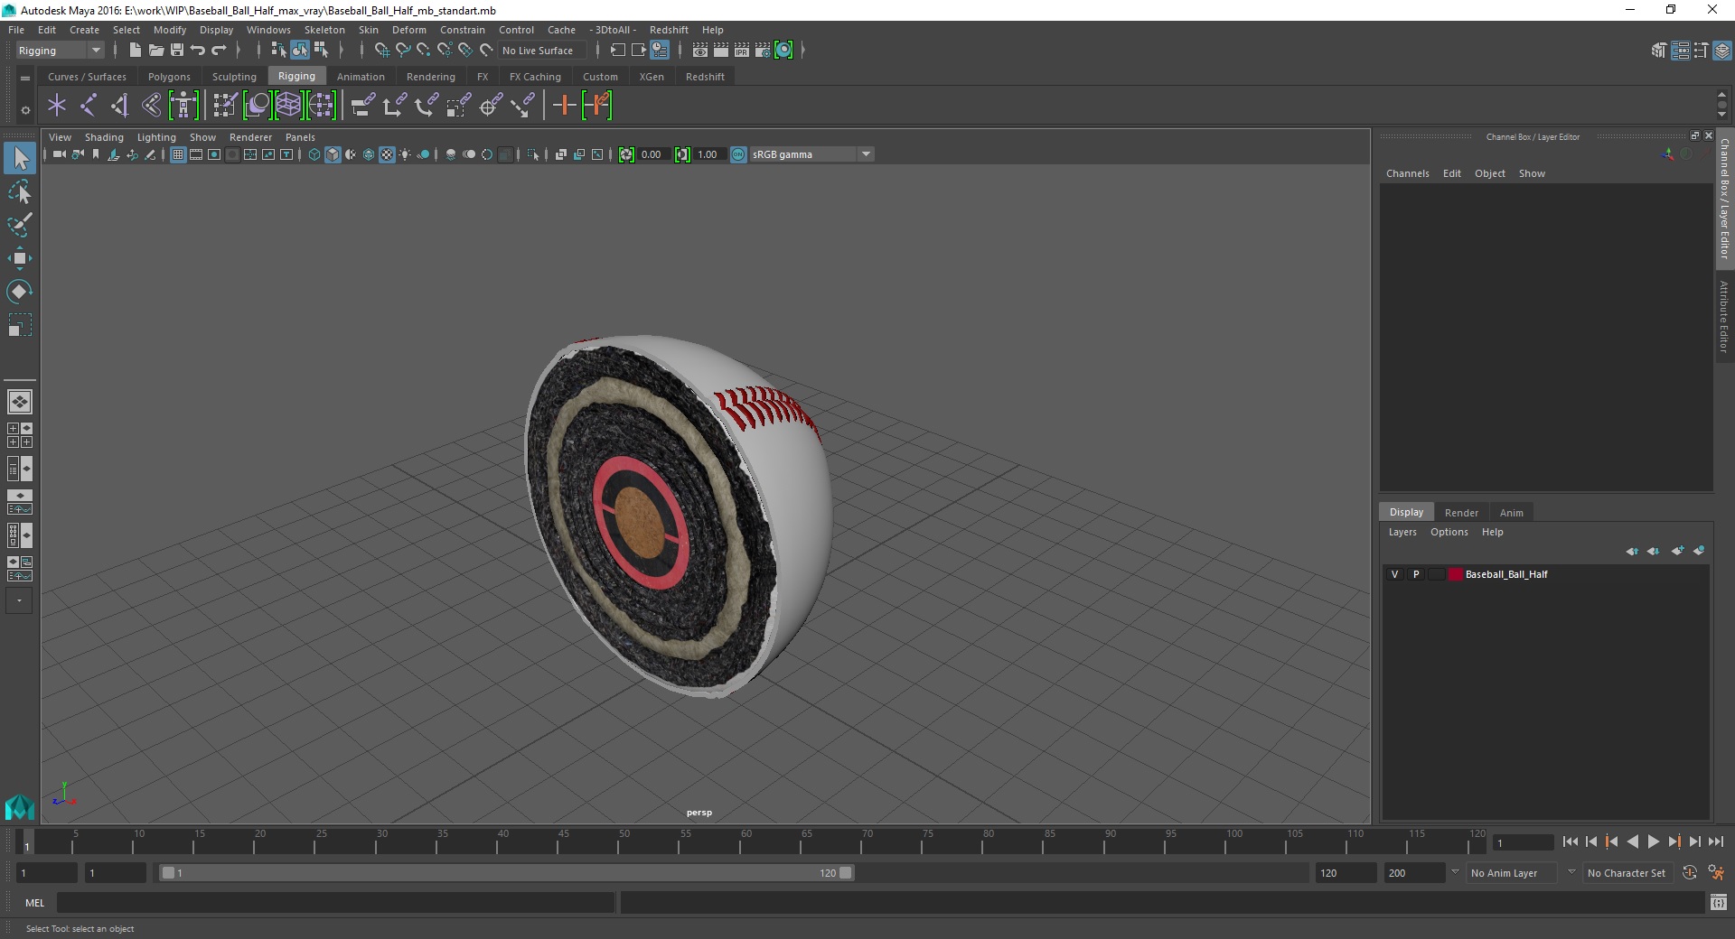The width and height of the screenshot is (1735, 939).
Task: Activate the Rotate tool
Action: 20,292
